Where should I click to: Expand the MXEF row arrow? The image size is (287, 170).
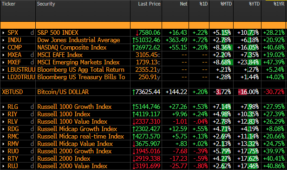point(3,63)
